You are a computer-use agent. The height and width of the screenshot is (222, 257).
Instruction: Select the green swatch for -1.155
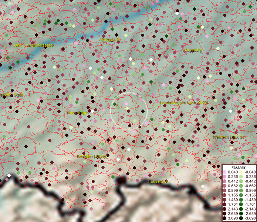pos(241,195)
